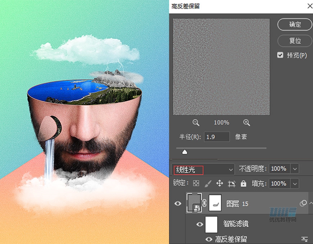313x244 pixels.
Task: Click the 确定 button in the dialog
Action: tap(295, 24)
